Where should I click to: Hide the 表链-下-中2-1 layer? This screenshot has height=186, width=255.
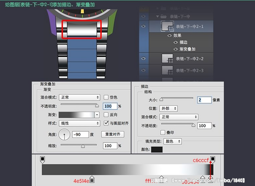coord(143,26)
